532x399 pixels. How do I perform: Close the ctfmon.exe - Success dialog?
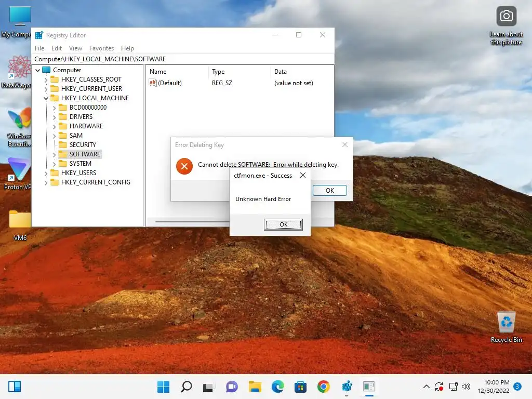coord(303,175)
